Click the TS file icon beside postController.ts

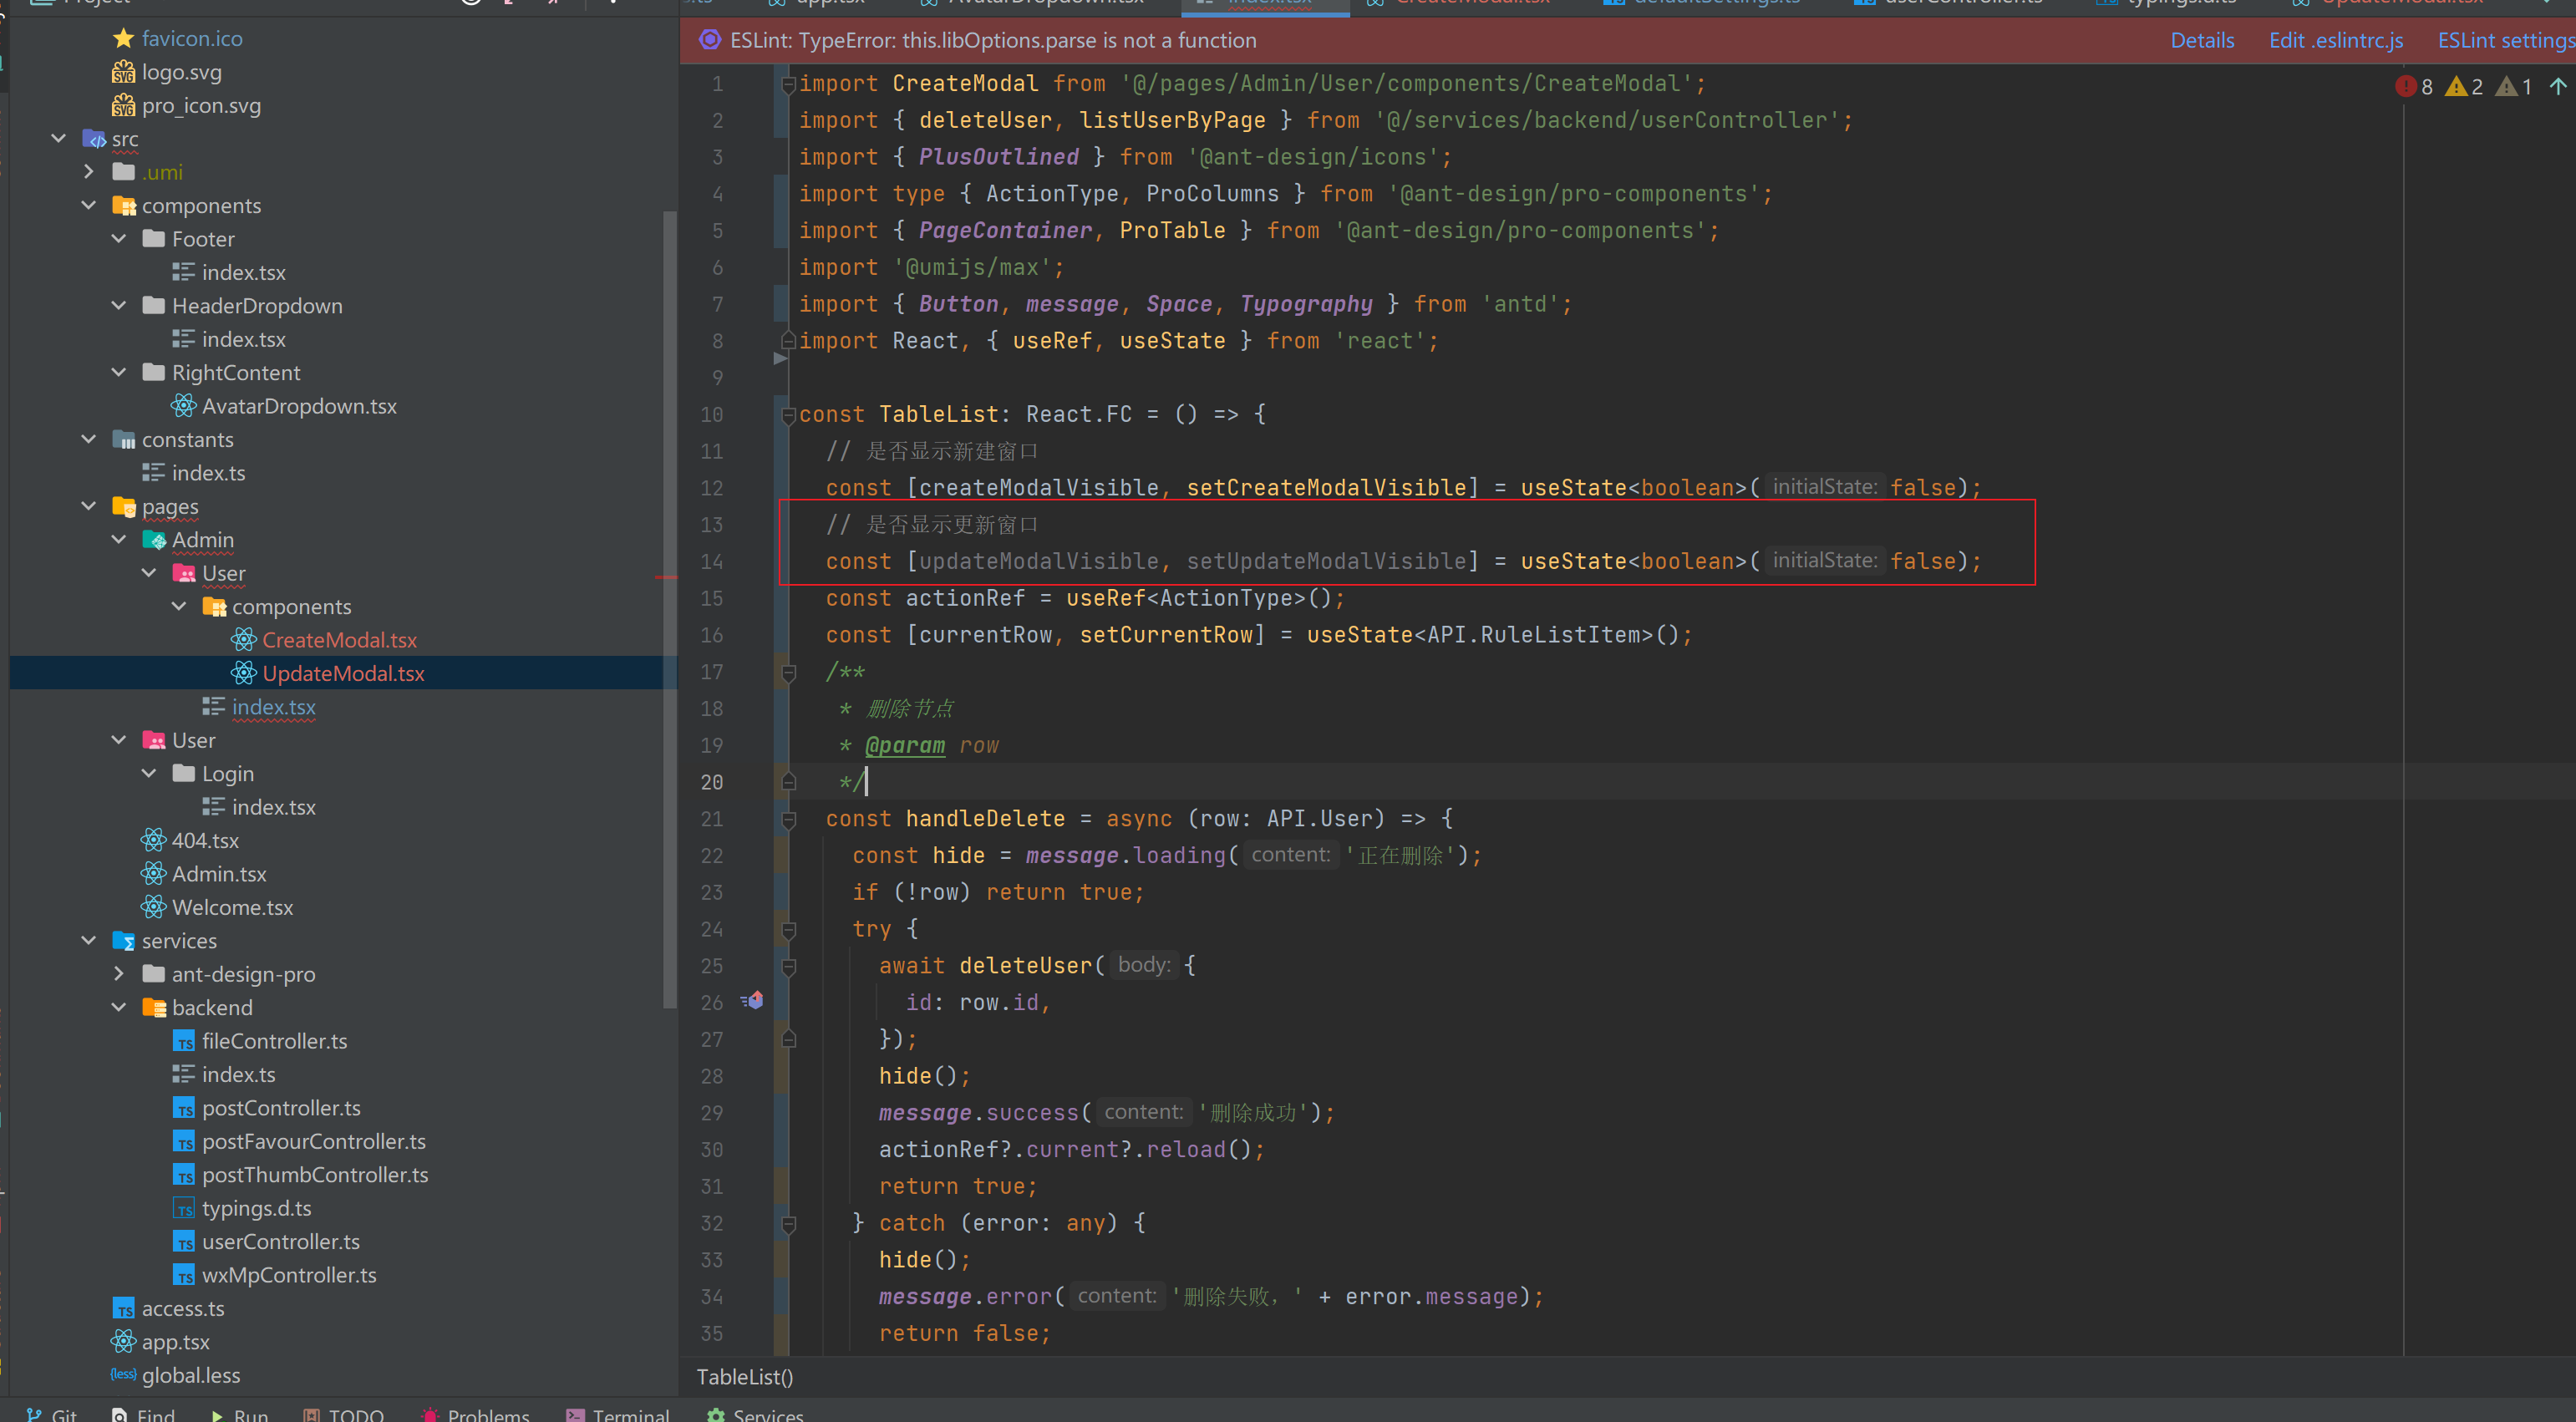(x=184, y=1109)
